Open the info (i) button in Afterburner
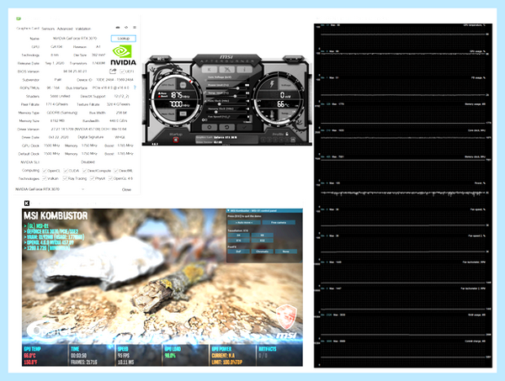Viewport: 505px width, 381px height. (x=244, y=70)
